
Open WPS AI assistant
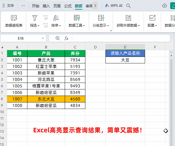click(x=114, y=6)
